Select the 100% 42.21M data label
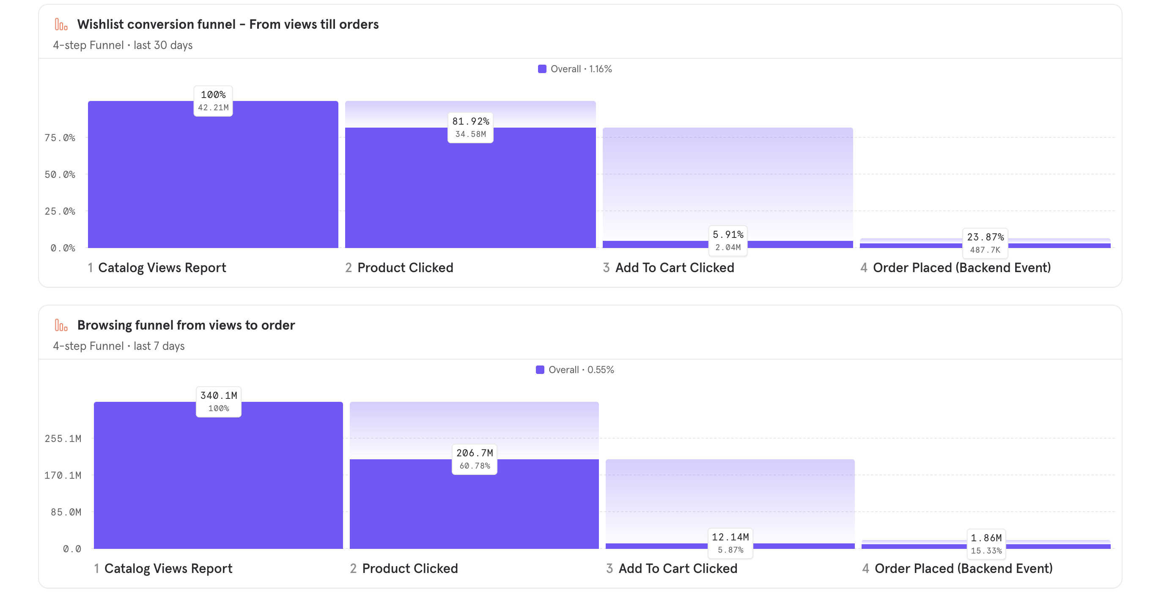The image size is (1164, 600). coord(213,101)
